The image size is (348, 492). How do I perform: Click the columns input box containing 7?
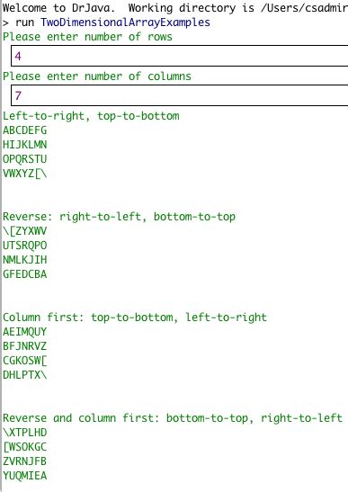pos(180,95)
